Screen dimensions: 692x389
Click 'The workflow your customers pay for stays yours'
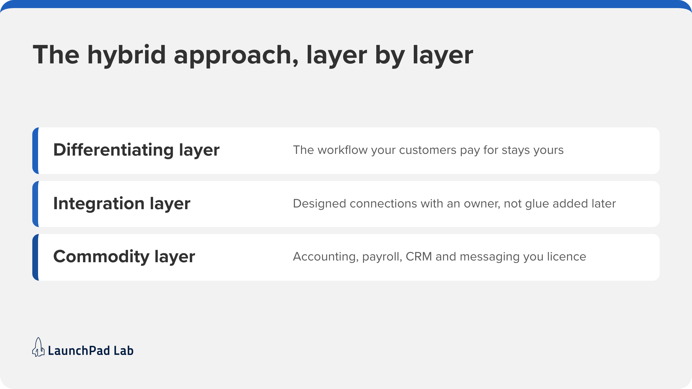click(428, 150)
